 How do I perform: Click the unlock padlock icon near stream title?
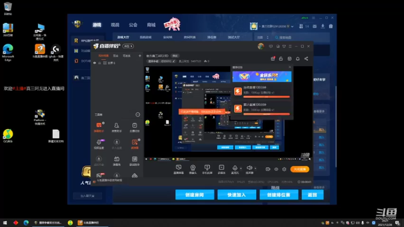point(281,59)
